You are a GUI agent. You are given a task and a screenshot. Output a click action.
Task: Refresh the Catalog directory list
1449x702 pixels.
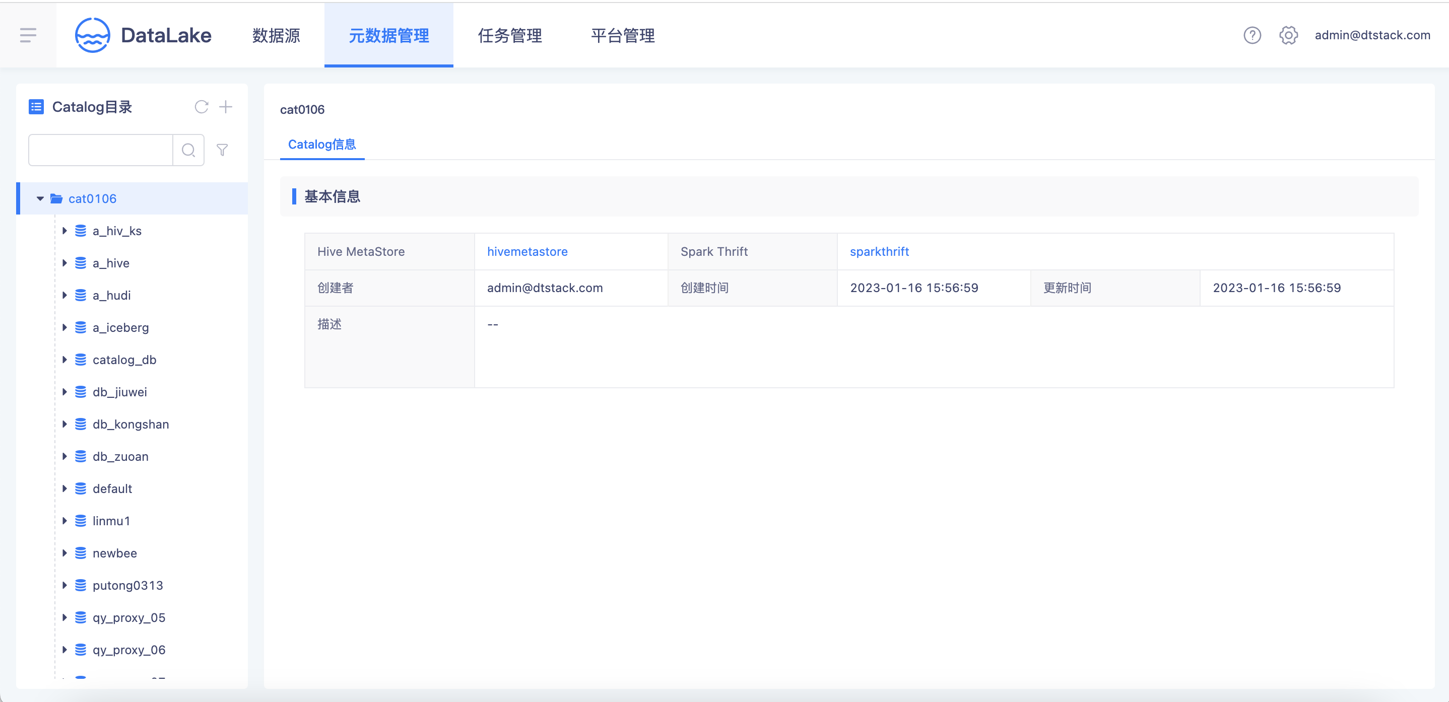[202, 107]
